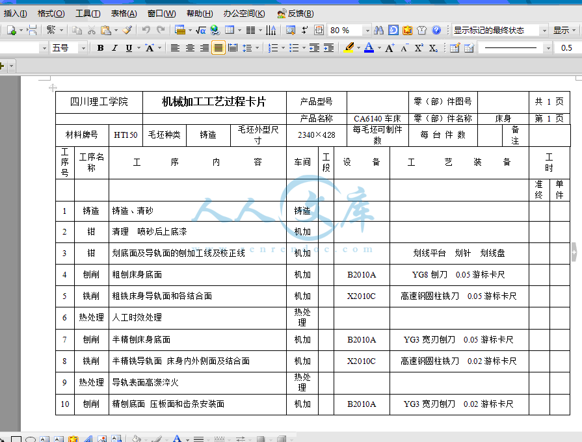Expand the 显示标记的最终状态 dropdown
The height and width of the screenshot is (442, 582).
[543, 31]
